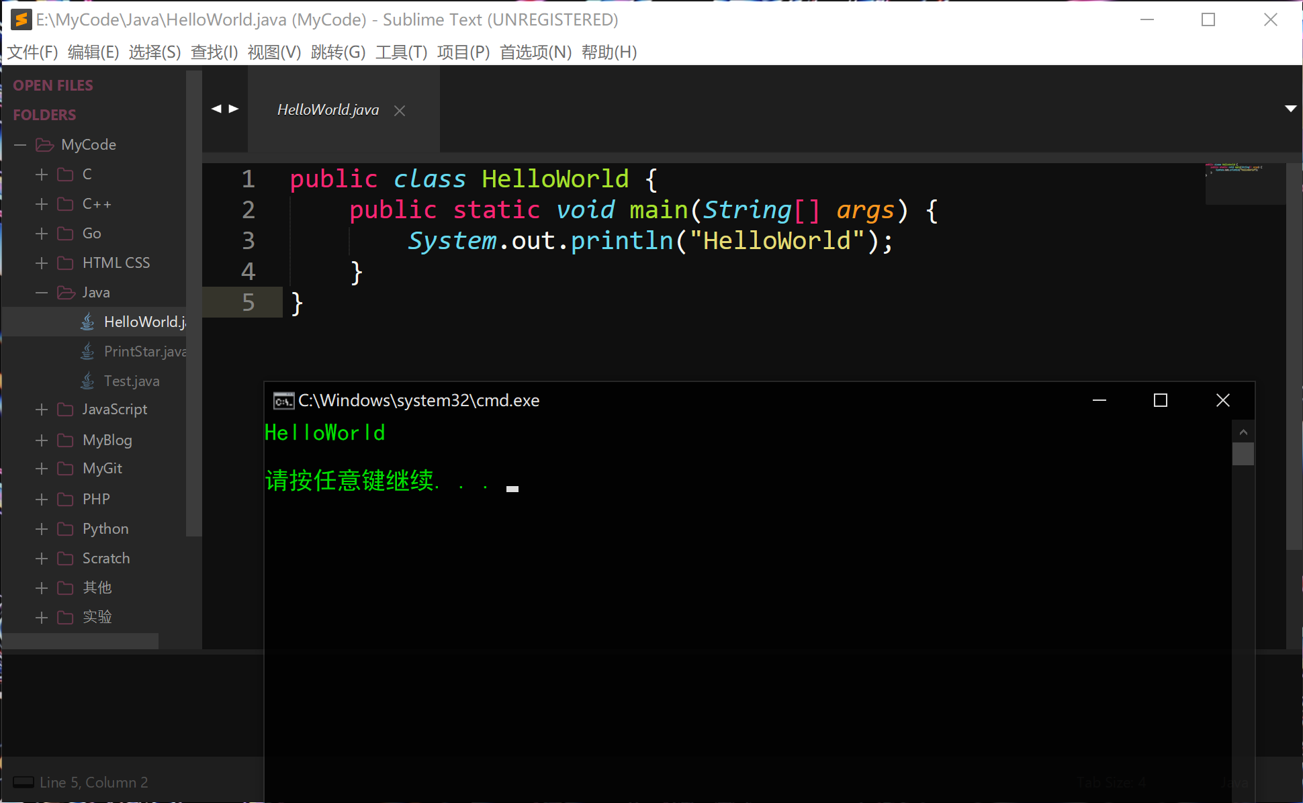Expand the Python folder
Screen dimensions: 1303x803
(x=42, y=529)
